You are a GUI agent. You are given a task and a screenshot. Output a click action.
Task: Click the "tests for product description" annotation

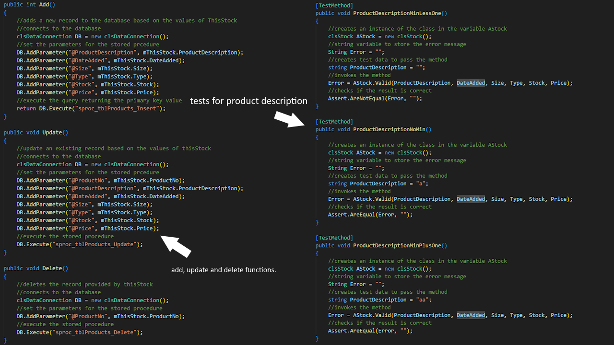click(x=248, y=101)
